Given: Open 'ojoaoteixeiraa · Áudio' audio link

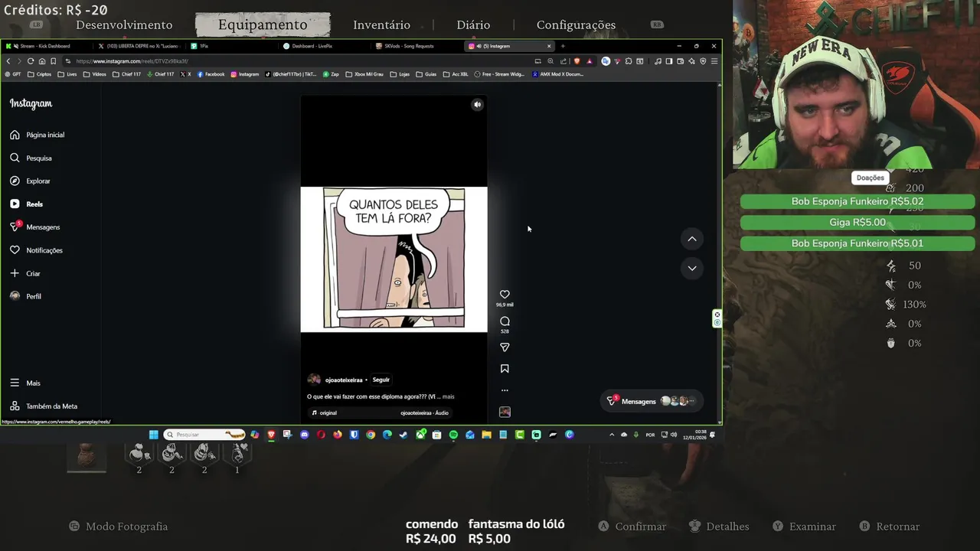Looking at the screenshot, I should pyautogui.click(x=424, y=413).
